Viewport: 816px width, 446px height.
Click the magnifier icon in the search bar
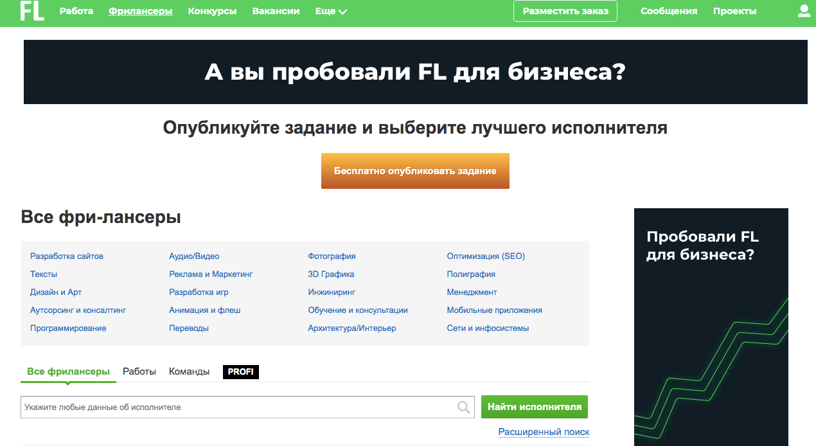coord(462,407)
